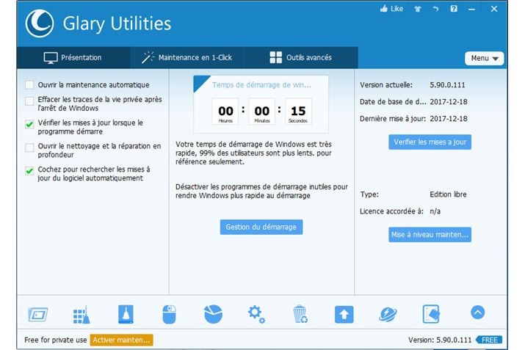Open the Uninstall Manager trash icon
Screen dimensions: 525x350
click(x=300, y=314)
